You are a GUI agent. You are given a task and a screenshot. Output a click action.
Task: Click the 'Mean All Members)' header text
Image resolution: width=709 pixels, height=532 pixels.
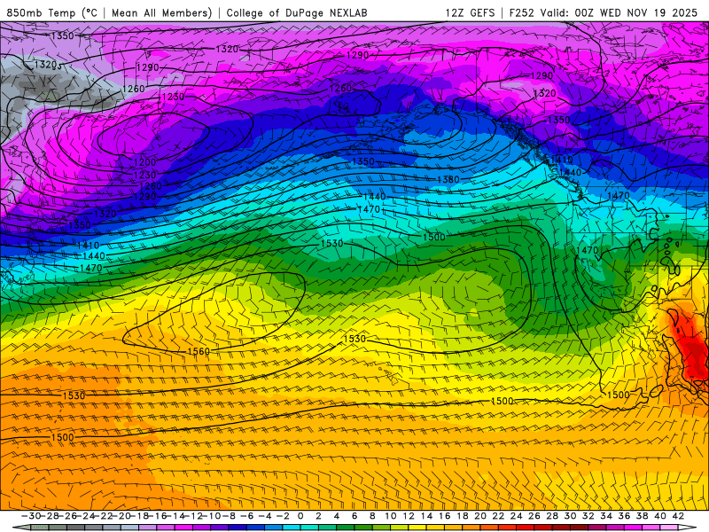point(162,12)
